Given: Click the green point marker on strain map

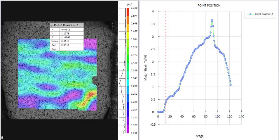Looking at the screenshot, I should [74, 82].
